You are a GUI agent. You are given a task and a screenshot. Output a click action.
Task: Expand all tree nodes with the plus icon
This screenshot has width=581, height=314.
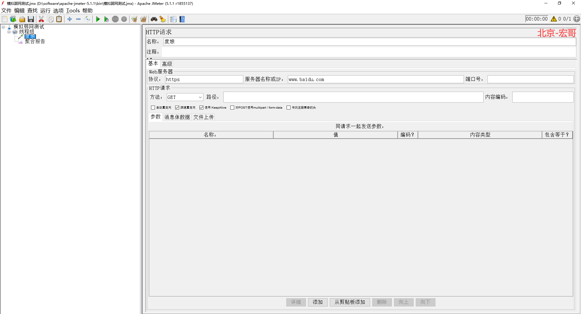(70, 19)
